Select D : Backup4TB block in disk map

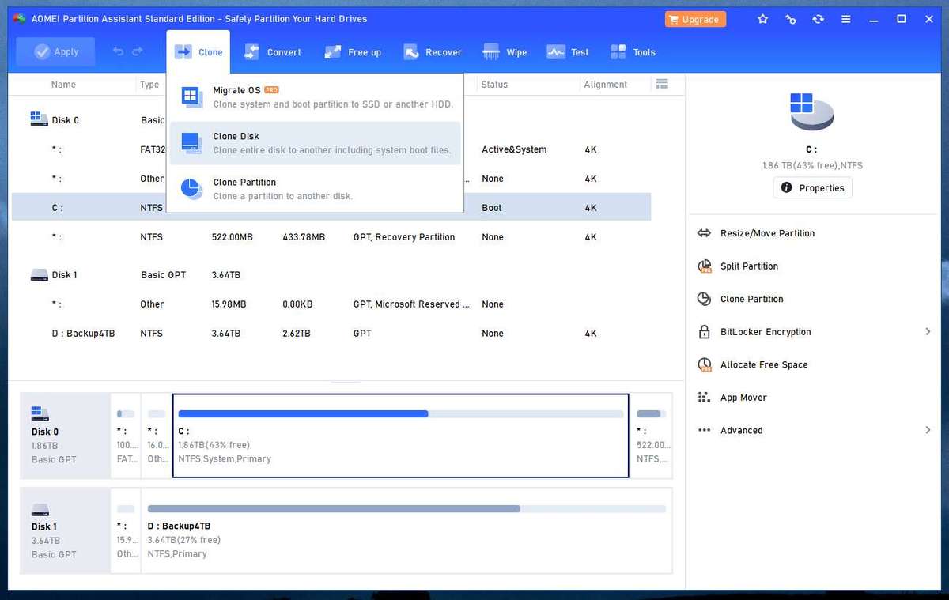(x=406, y=530)
